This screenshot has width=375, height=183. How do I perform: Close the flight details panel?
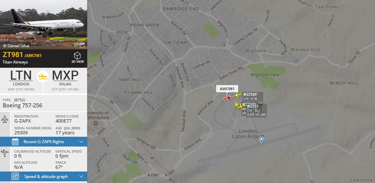click(83, 5)
